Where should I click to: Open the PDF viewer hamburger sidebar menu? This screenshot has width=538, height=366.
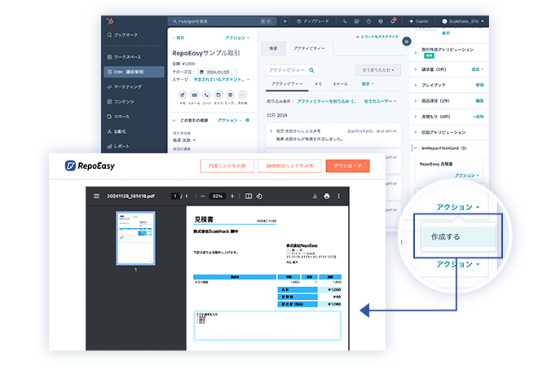[x=96, y=196]
